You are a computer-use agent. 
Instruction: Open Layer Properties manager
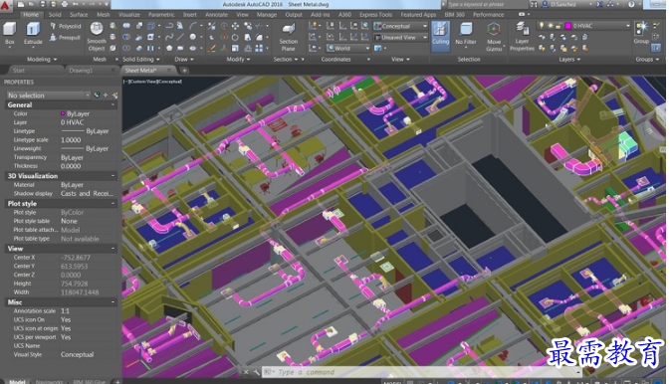click(522, 37)
